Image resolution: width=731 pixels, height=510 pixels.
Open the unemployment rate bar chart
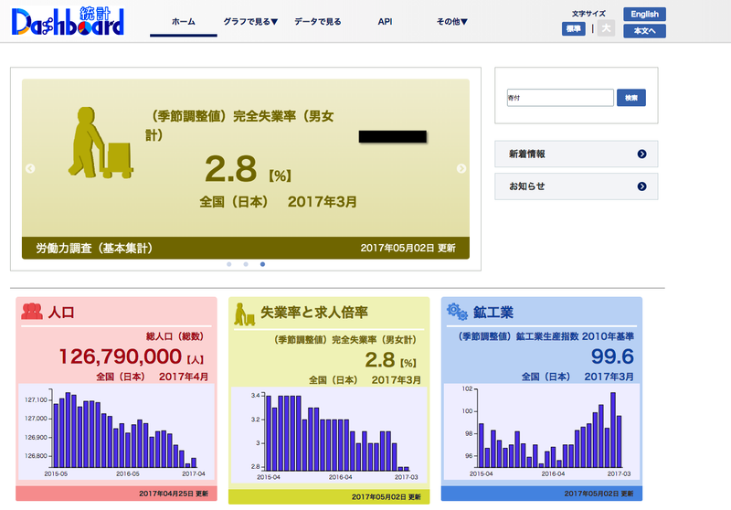coord(329,434)
